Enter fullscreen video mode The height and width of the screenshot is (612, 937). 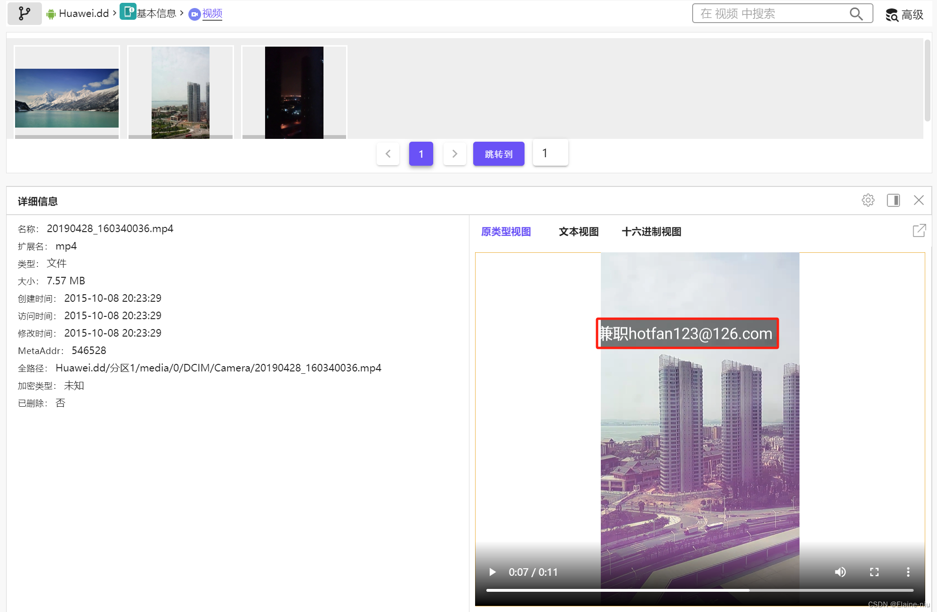click(x=874, y=572)
